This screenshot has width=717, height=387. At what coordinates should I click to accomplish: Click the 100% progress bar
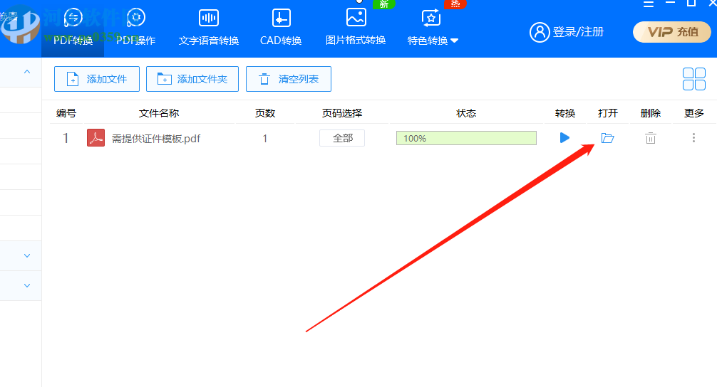[466, 138]
